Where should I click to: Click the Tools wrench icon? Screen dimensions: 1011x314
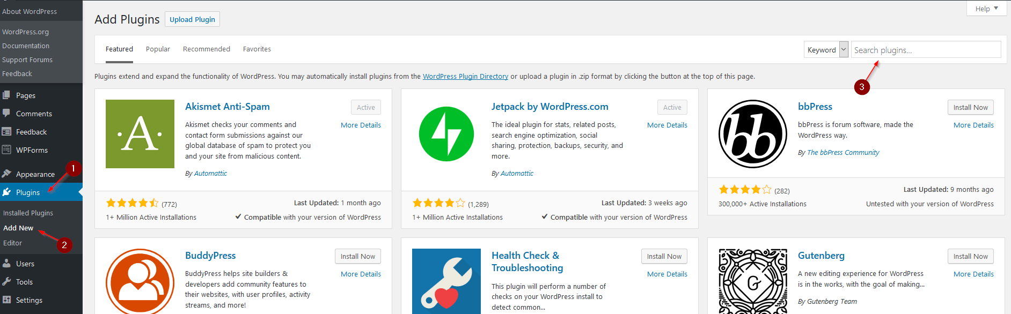click(6, 282)
